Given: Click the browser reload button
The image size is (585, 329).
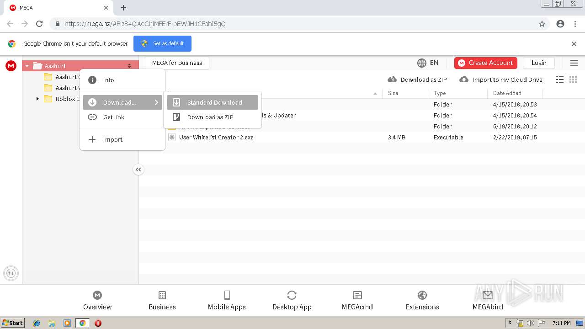Looking at the screenshot, I should [x=39, y=24].
